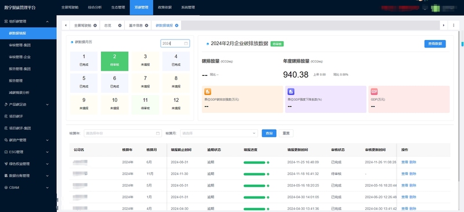Click the orange 单位GDP碳排放强度 card icon

click(x=208, y=92)
